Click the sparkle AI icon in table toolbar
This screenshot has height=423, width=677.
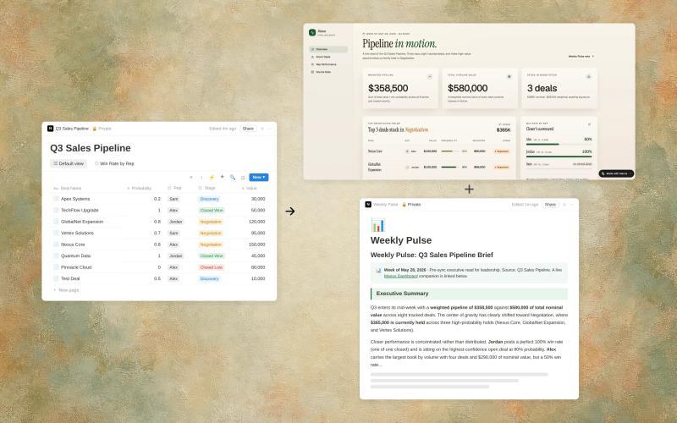pos(222,177)
